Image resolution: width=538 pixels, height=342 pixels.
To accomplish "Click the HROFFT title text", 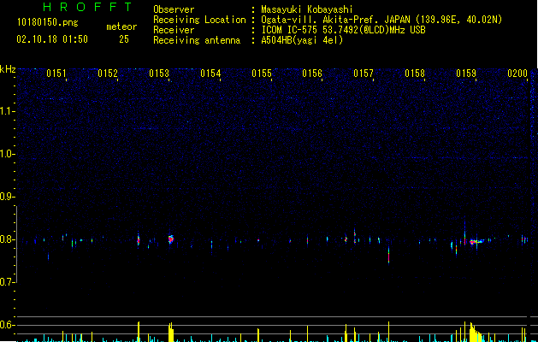I will [x=88, y=7].
